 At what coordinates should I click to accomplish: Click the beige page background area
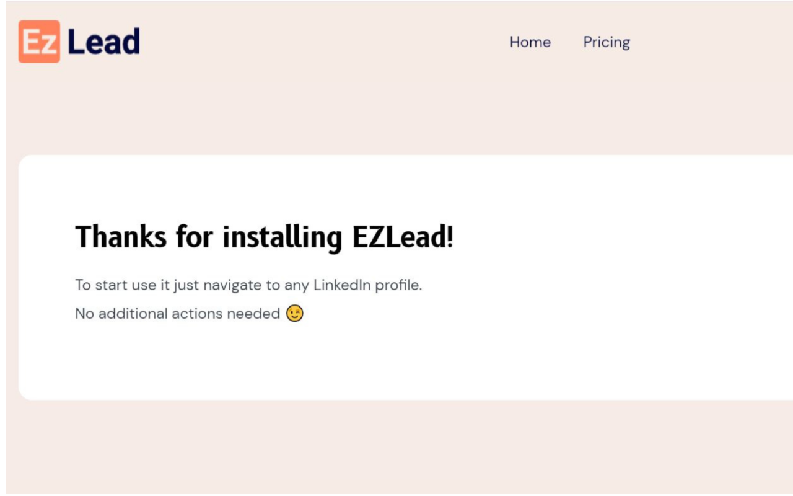coord(396,446)
